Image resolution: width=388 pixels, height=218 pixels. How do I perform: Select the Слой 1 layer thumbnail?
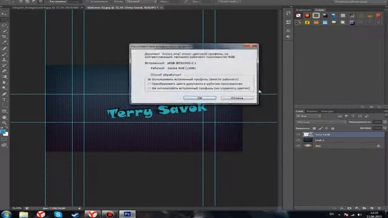click(308, 140)
